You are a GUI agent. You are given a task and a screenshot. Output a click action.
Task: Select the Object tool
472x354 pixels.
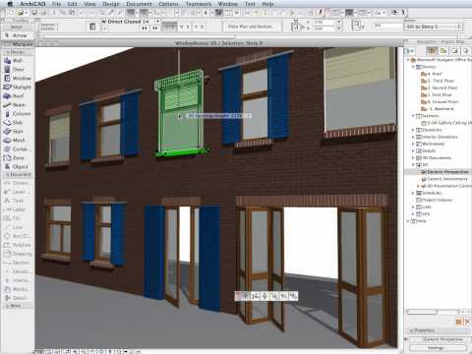click(18, 167)
